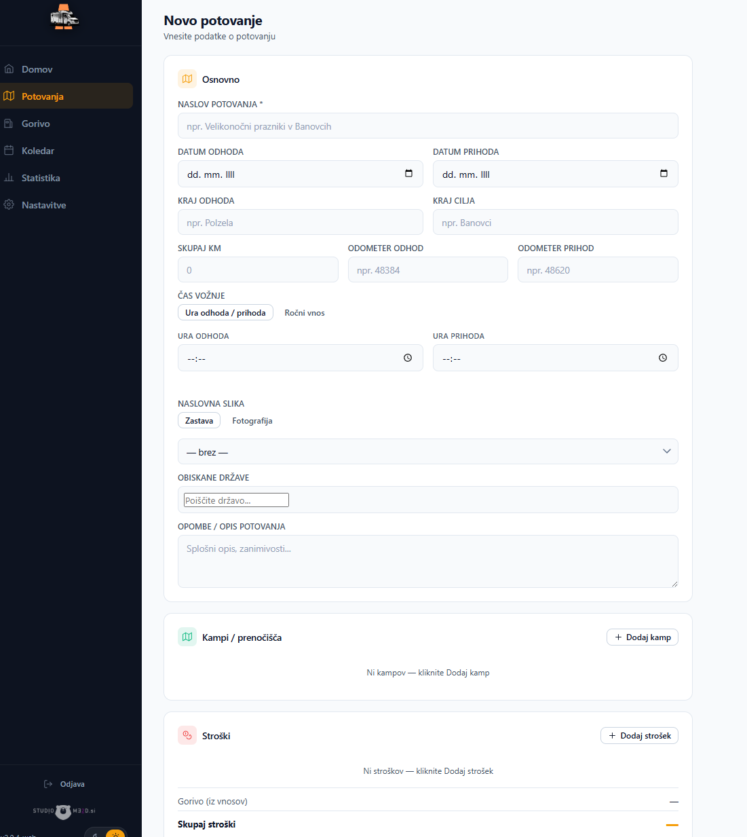Go to Statistika in the sidebar
The width and height of the screenshot is (747, 837).
(x=41, y=178)
